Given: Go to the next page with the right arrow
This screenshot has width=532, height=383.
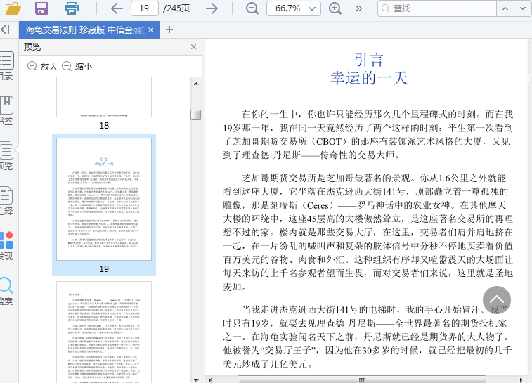Looking at the screenshot, I should click(x=212, y=8).
